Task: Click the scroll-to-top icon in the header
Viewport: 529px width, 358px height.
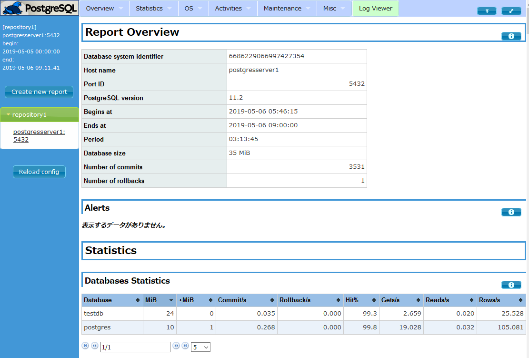Action: [487, 10]
